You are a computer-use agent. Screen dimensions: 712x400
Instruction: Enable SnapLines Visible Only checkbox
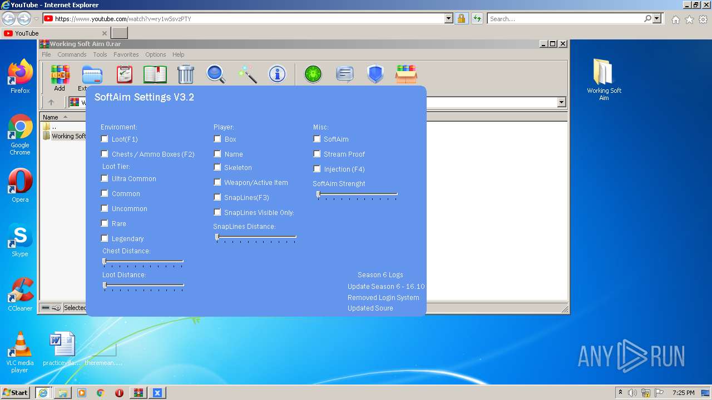(217, 212)
